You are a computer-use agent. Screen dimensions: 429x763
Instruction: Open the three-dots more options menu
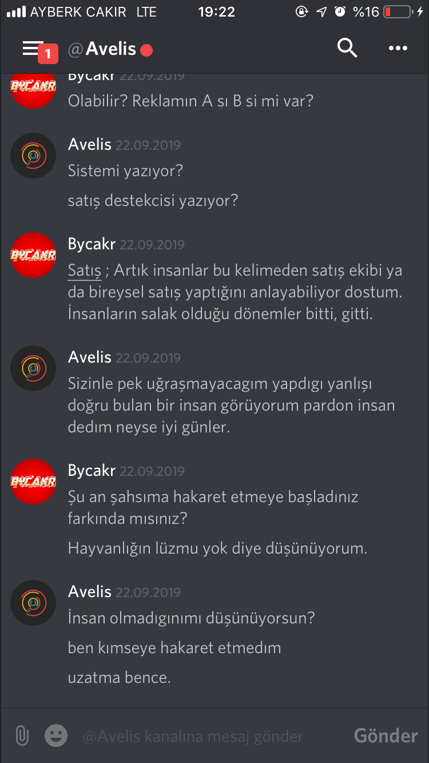pos(398,49)
